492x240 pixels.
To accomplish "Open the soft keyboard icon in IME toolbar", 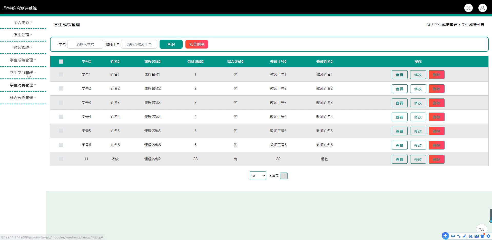I will tap(477, 236).
